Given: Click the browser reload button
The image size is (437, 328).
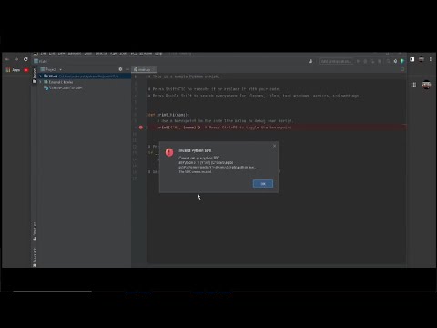Looking at the screenshot, I should [x=25, y=59].
